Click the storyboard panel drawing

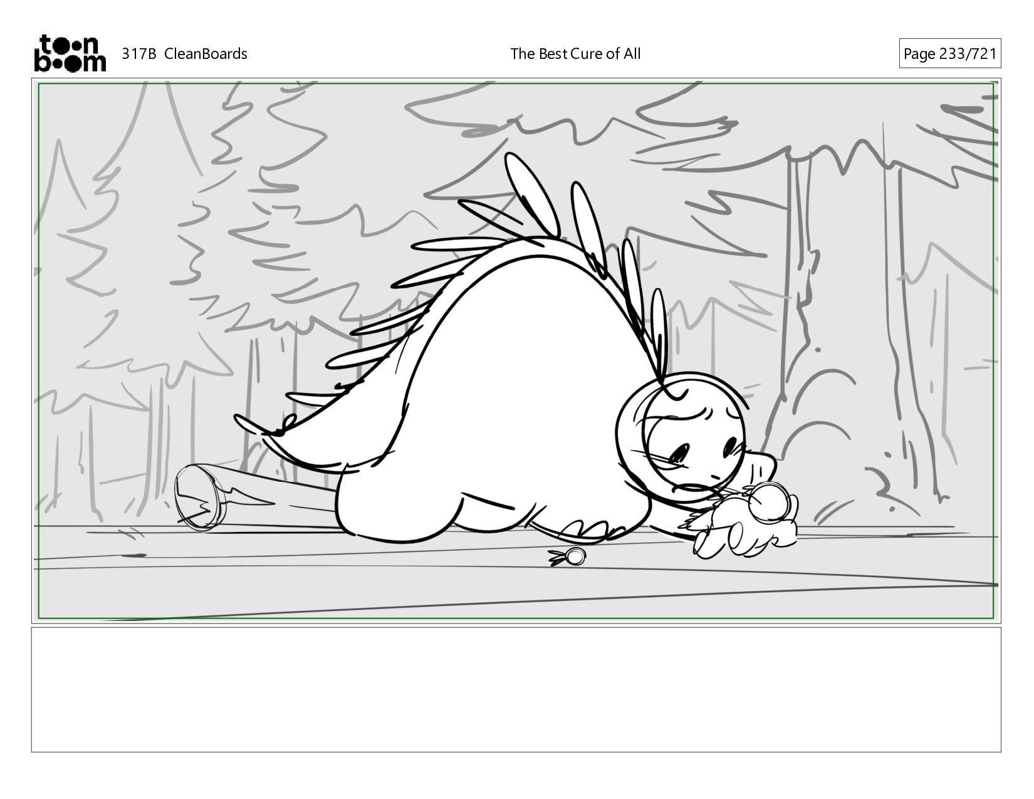click(x=516, y=351)
